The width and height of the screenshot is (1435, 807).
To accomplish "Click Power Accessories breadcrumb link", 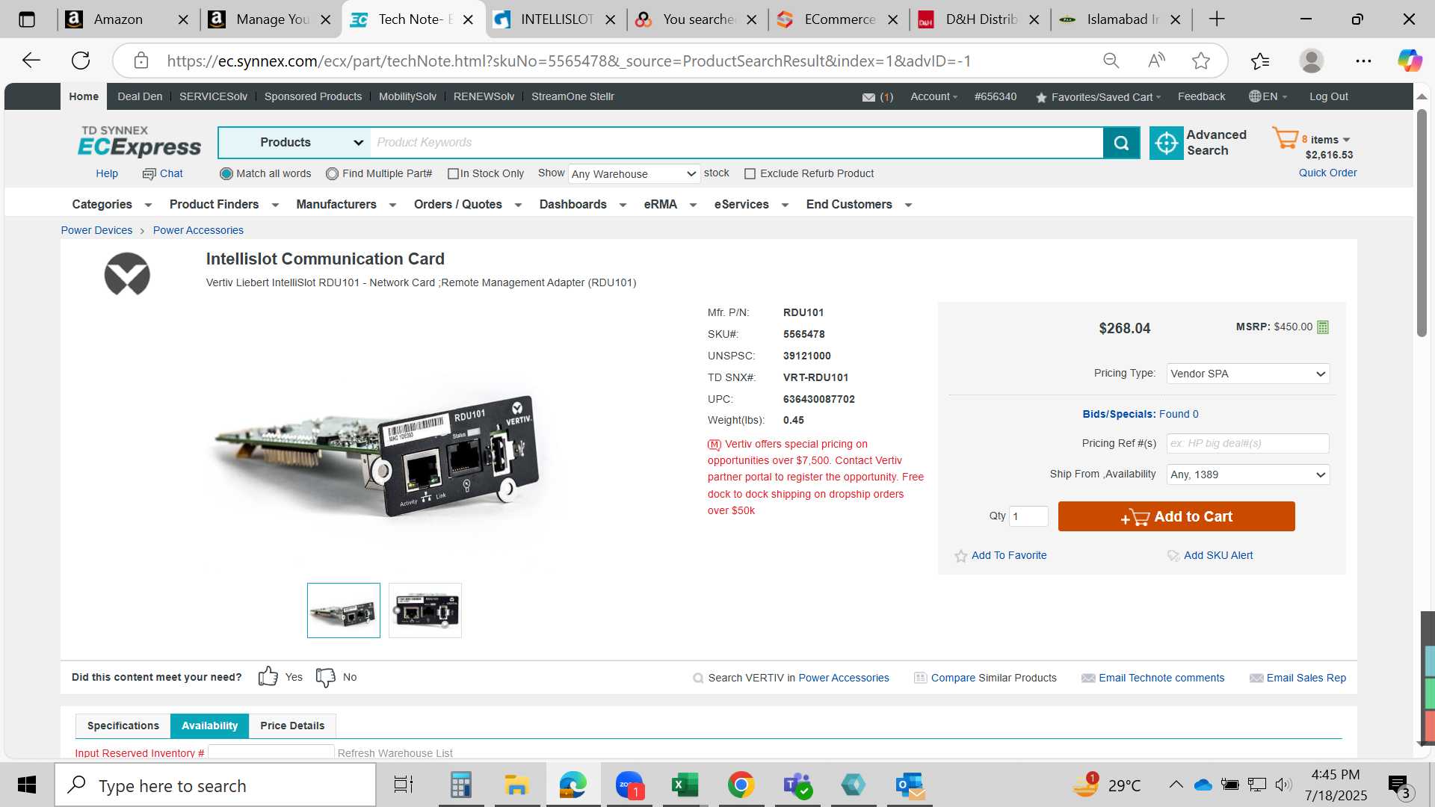I will point(198,230).
